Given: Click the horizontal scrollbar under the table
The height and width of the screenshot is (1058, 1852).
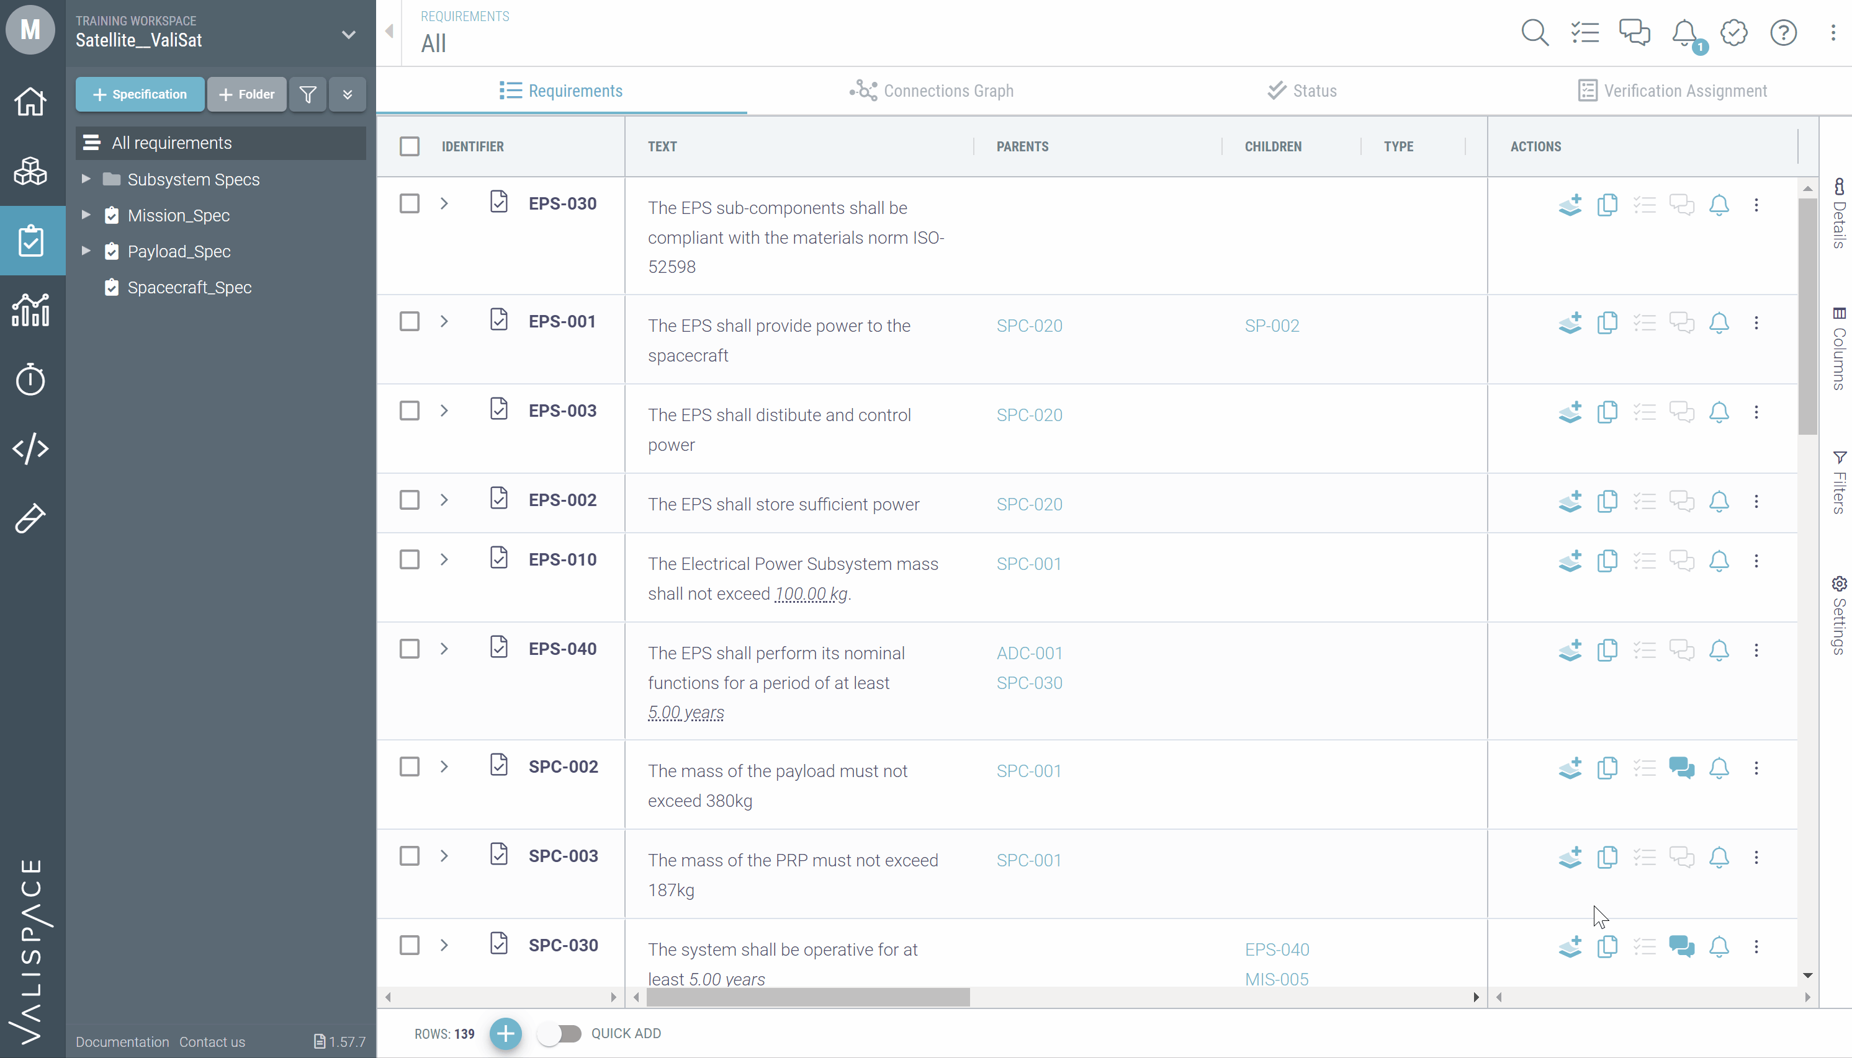Looking at the screenshot, I should [808, 998].
